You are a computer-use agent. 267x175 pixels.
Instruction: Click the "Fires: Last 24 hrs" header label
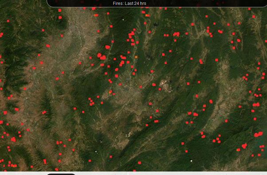pyautogui.click(x=130, y=4)
